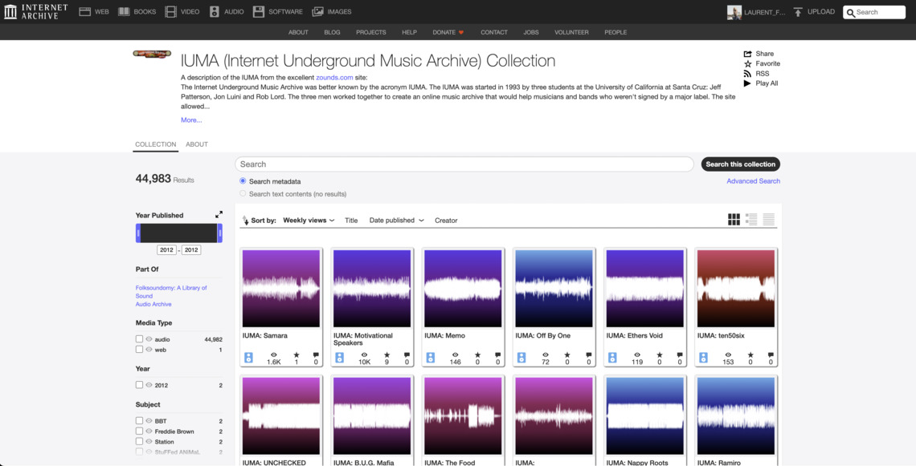
Task: Select Search metadata radio button
Action: [243, 180]
